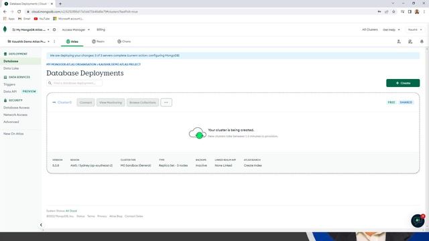Click the green Create button
Viewport: 429px width, 241px height.
tap(403, 83)
